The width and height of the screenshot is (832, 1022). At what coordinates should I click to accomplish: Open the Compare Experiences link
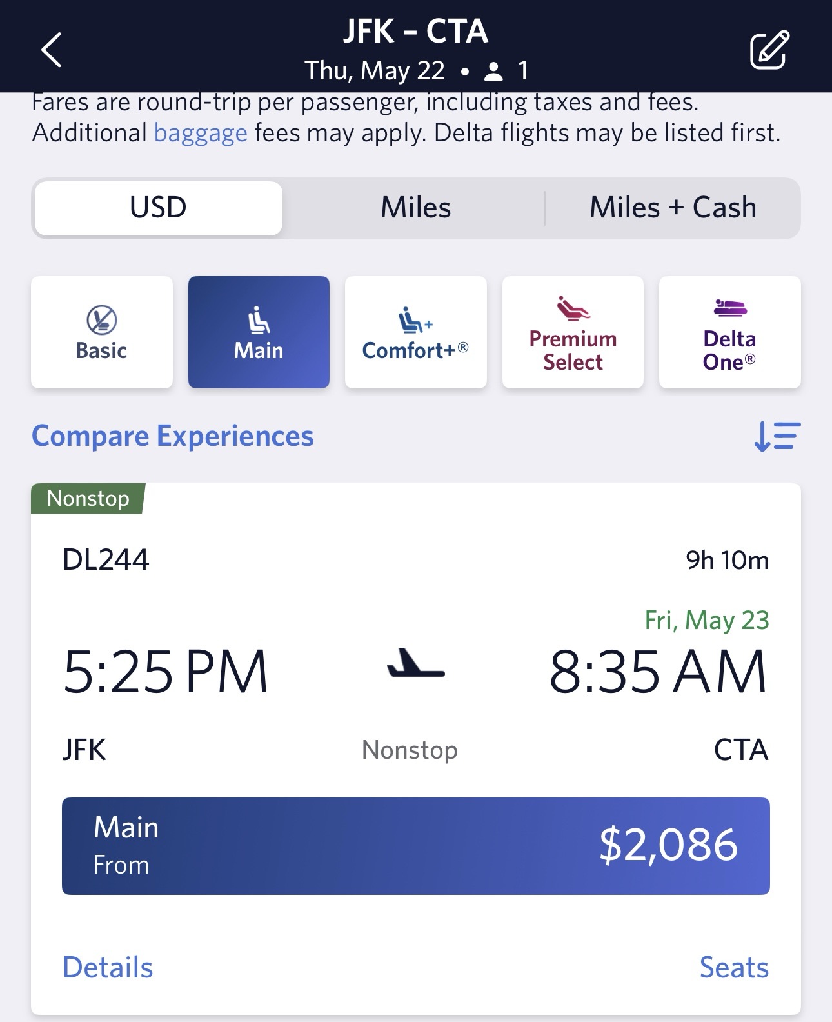tap(173, 436)
